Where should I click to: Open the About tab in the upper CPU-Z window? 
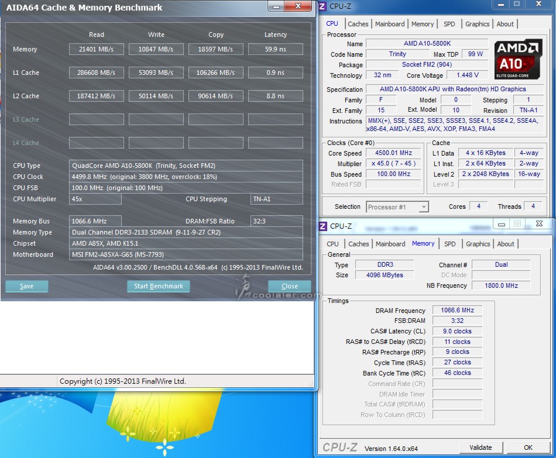pos(505,24)
